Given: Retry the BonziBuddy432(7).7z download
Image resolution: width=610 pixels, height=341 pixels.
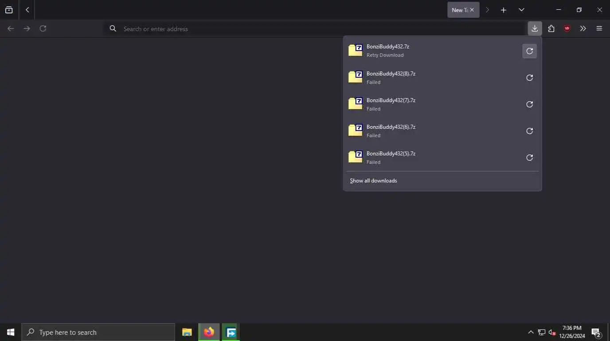Looking at the screenshot, I should tap(529, 104).
